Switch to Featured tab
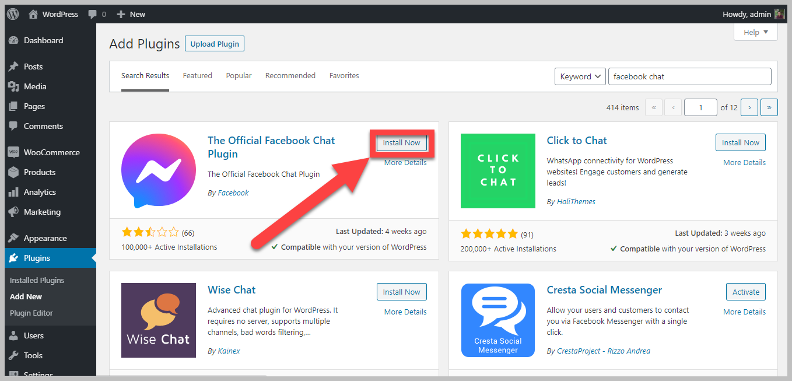Viewport: 792px width, 381px height. [x=198, y=76]
